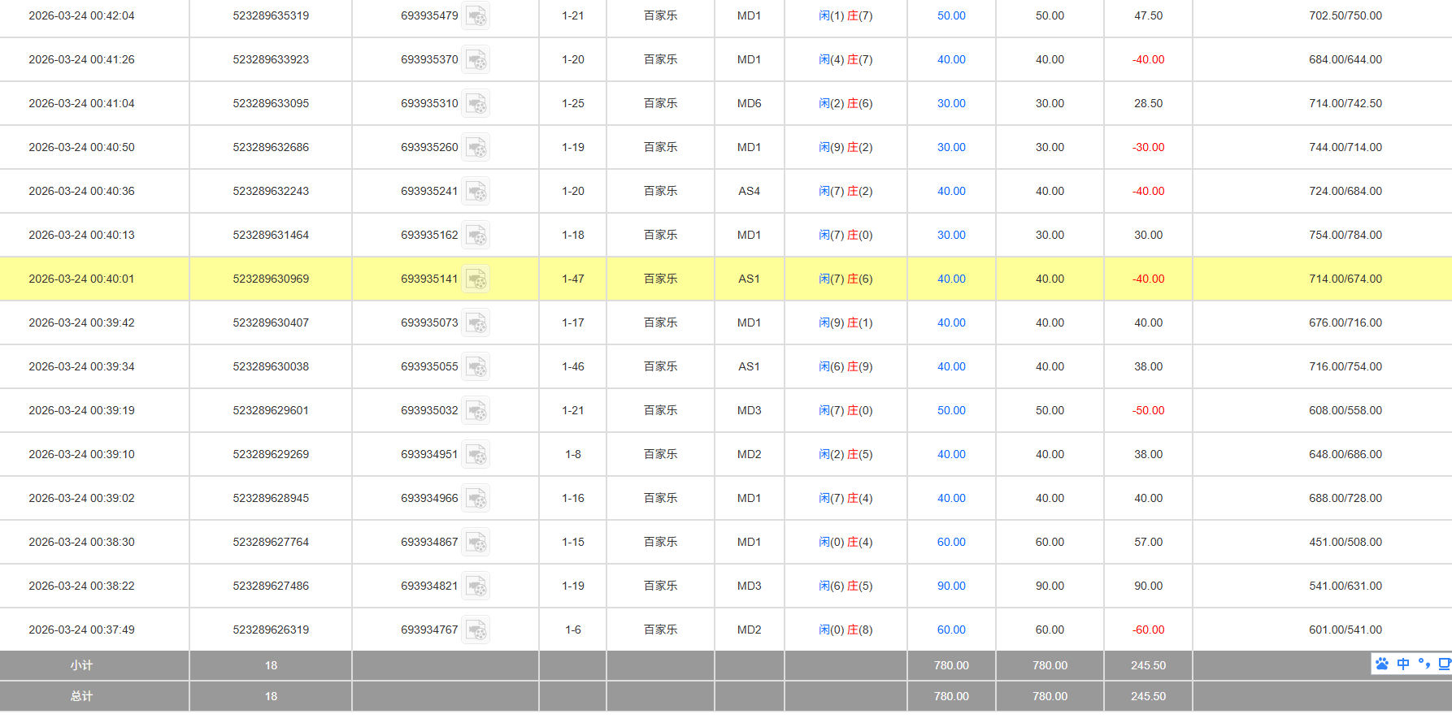Open video replay icon for round 693935479
The height and width of the screenshot is (727, 1452).
[x=476, y=16]
